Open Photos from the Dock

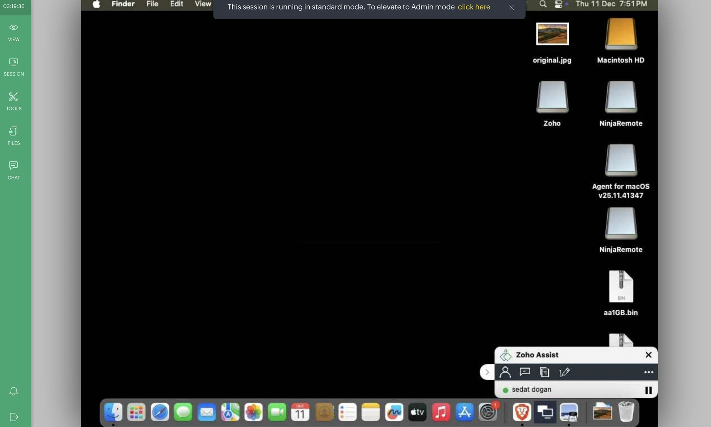tap(253, 412)
